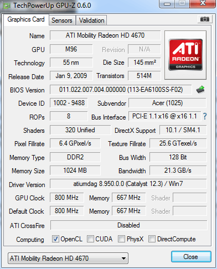Click the ATI CrossFire label
Screen dimensions: 217x269
tap(27, 226)
